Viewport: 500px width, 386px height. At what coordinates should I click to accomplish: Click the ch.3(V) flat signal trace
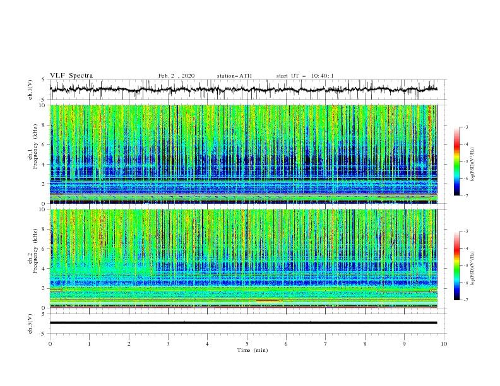coord(244,323)
